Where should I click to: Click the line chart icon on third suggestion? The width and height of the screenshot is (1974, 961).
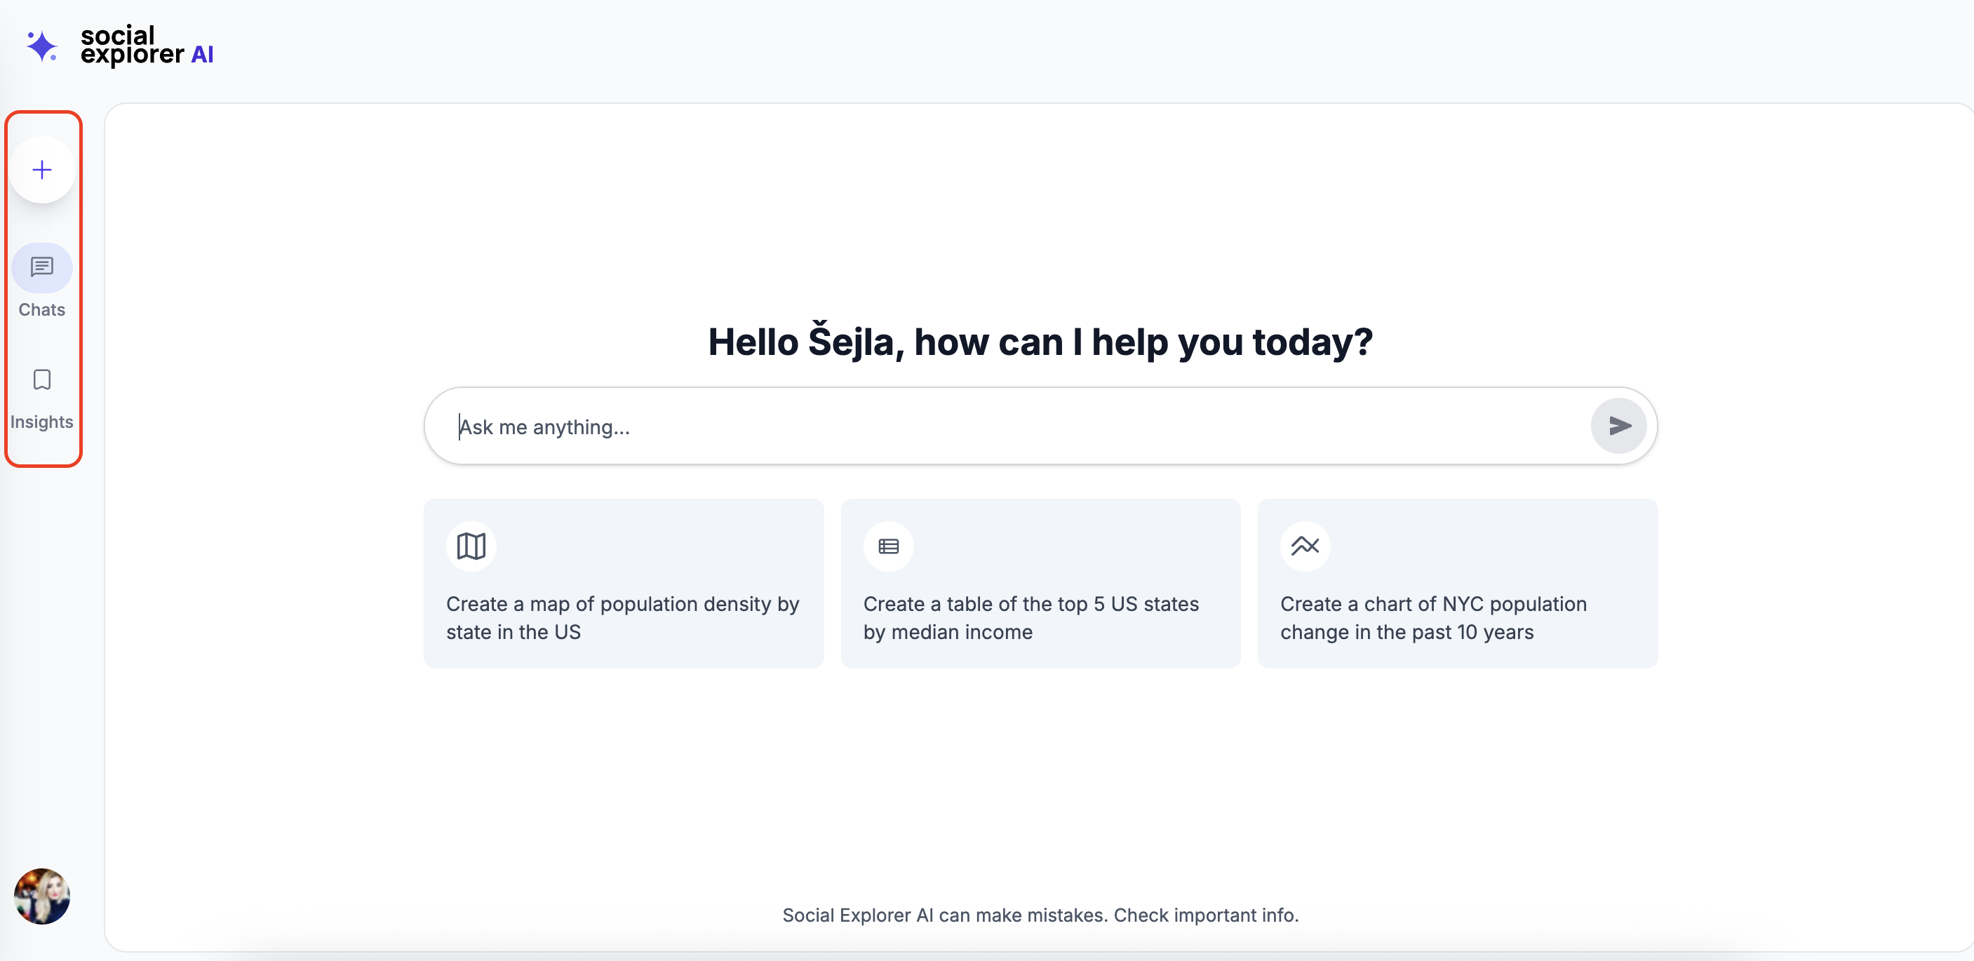(x=1304, y=546)
